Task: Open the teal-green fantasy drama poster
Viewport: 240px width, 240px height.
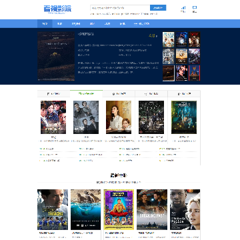Action: (184, 117)
